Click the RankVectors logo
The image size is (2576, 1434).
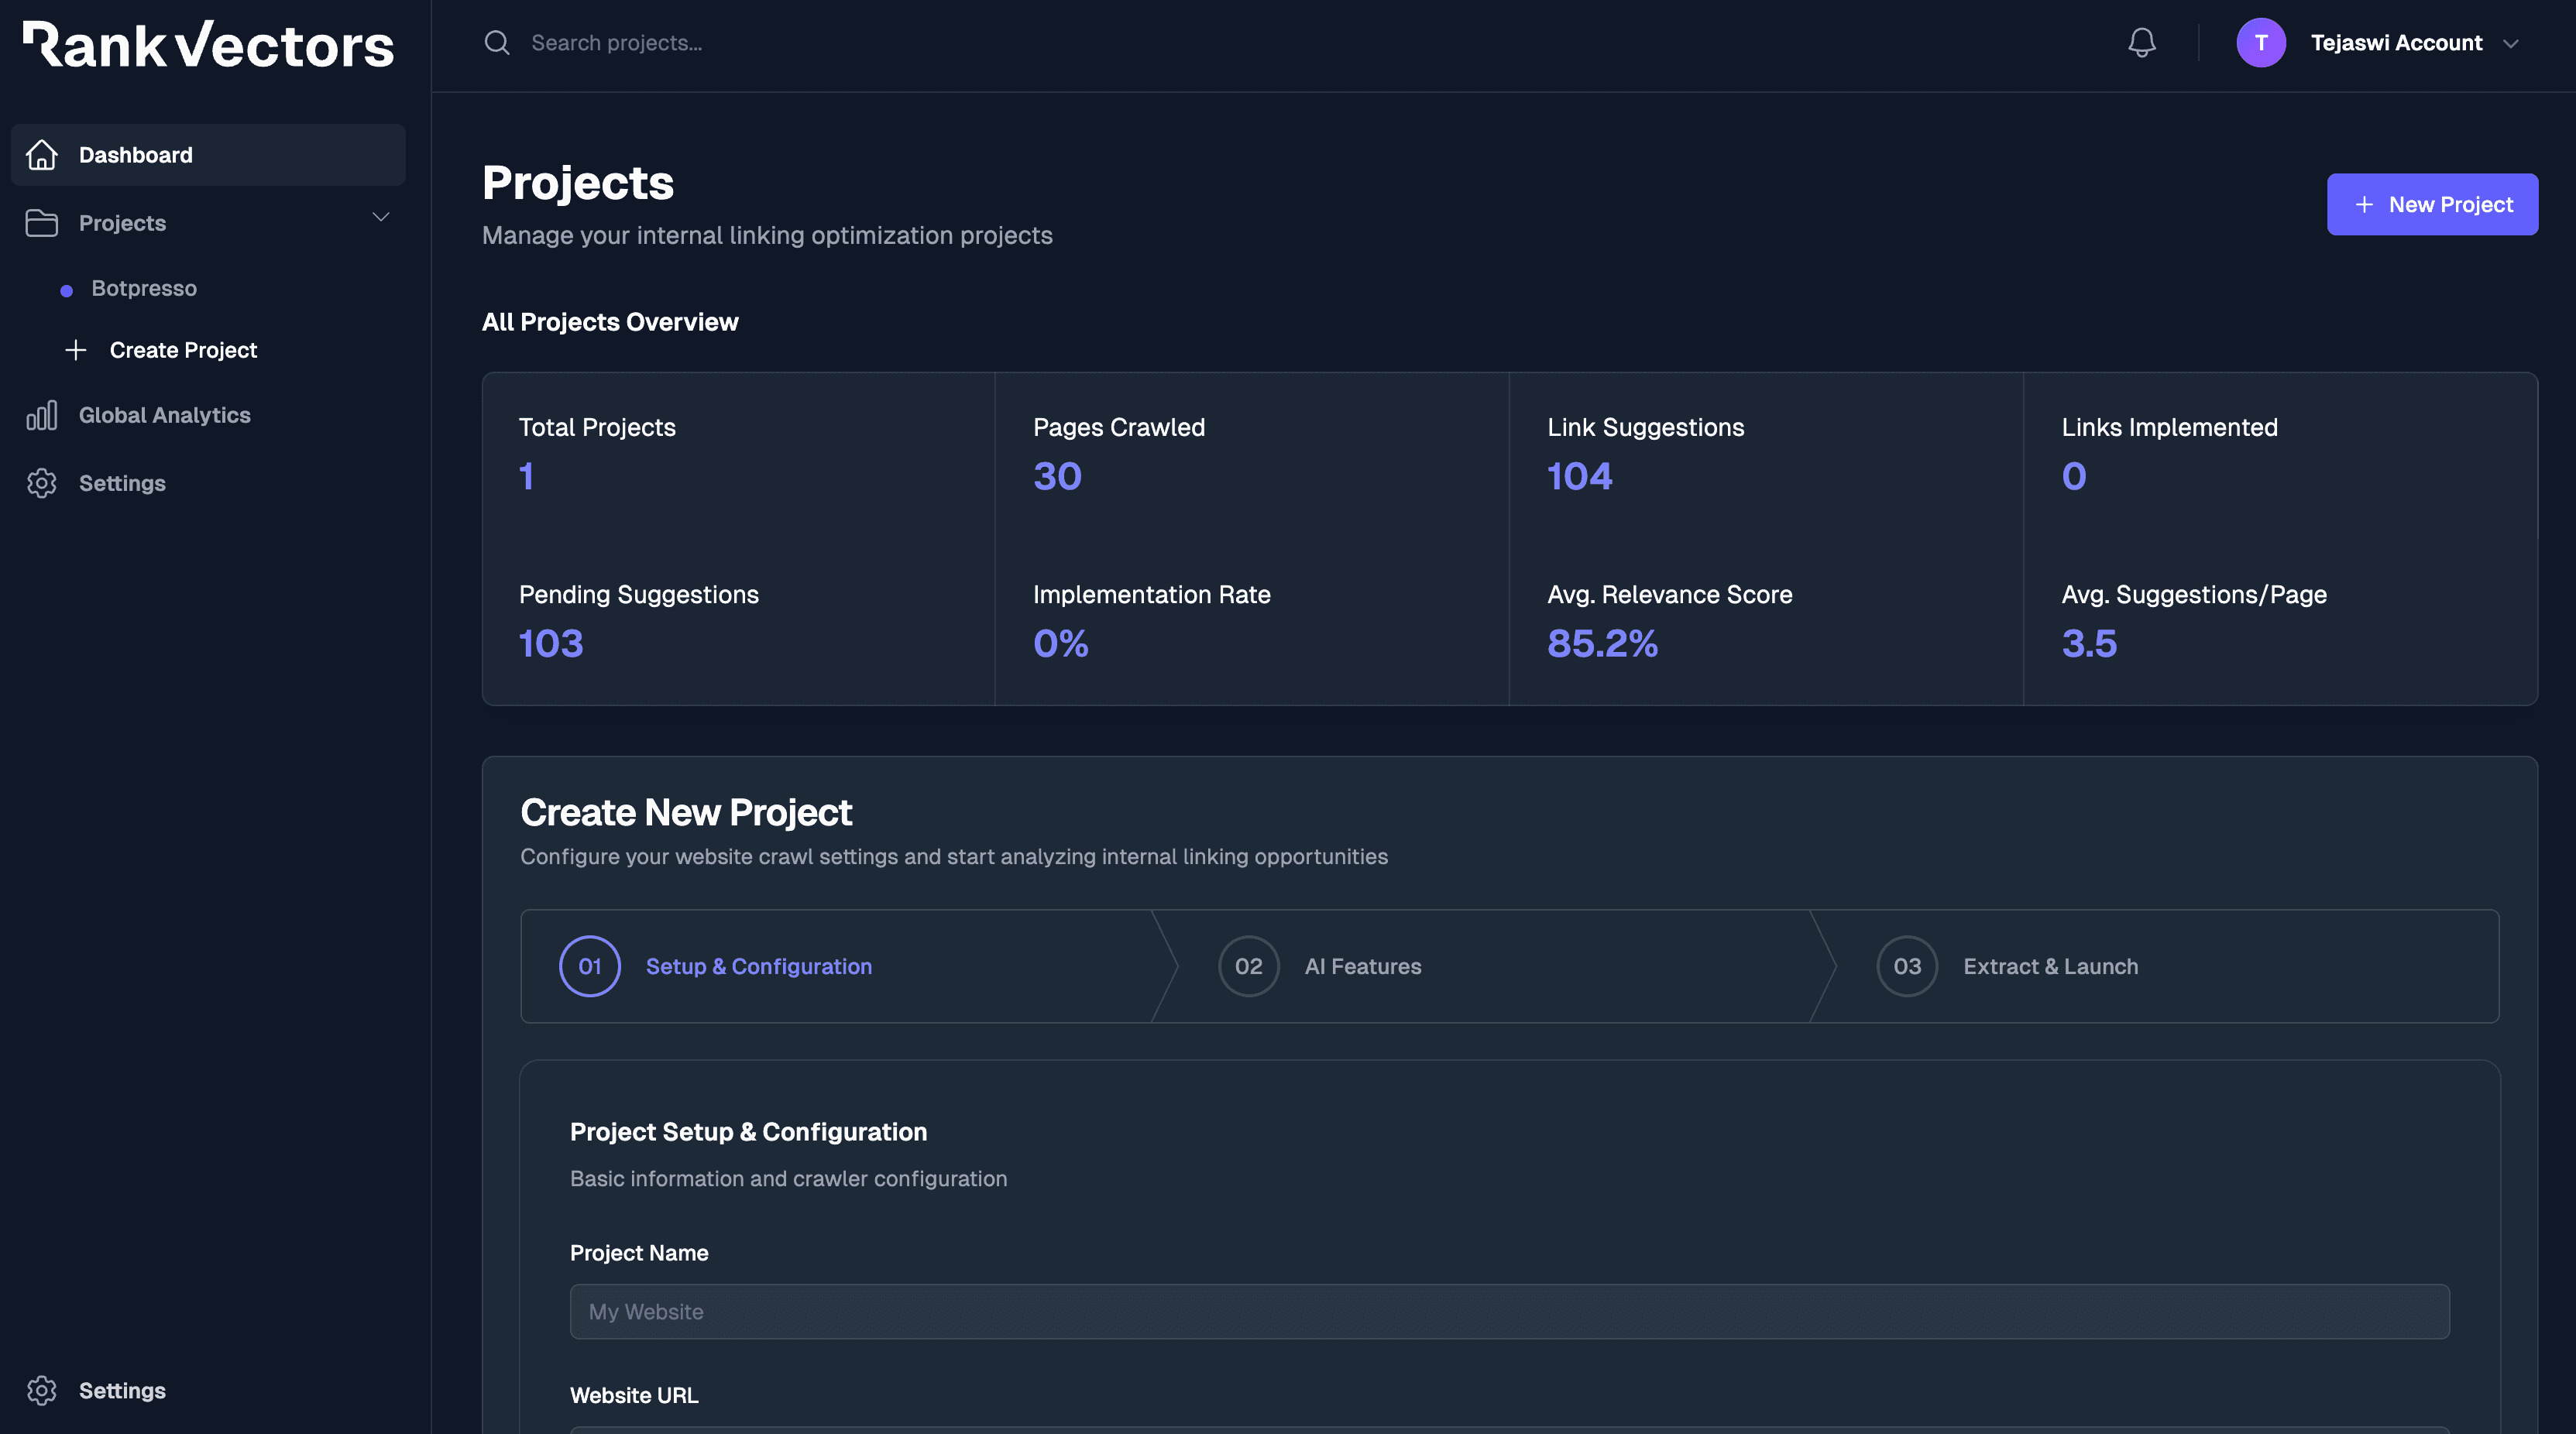tap(207, 44)
